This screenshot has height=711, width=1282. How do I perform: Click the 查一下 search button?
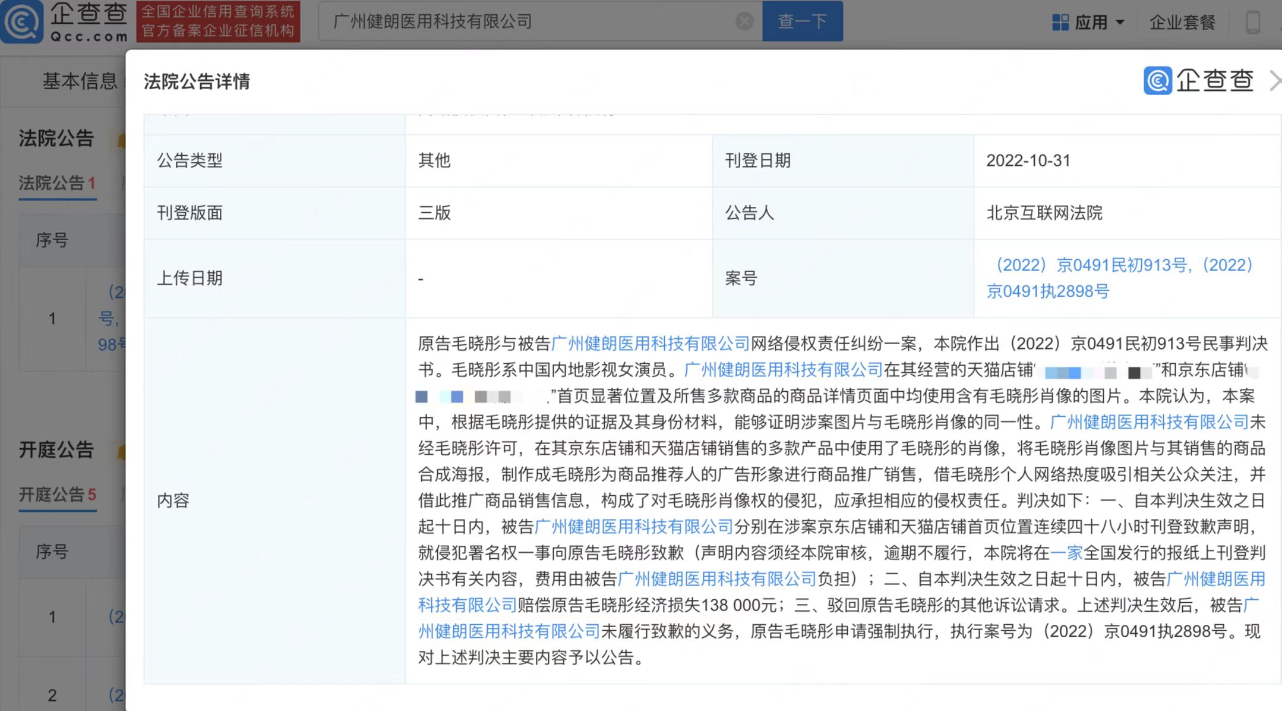pos(802,21)
